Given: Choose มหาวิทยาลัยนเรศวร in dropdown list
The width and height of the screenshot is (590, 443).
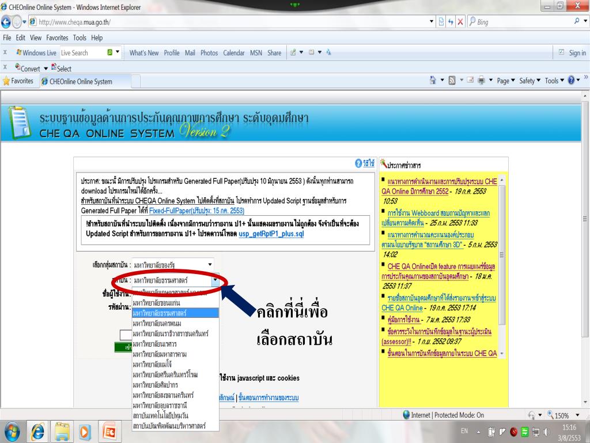Looking at the screenshot, I should tap(175, 344).
